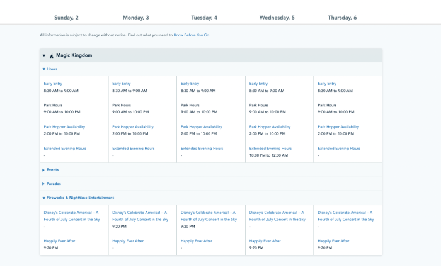Viewport: 441px width, 275px height.
Task: Click the Magic Kingdom heading text
Action: click(x=74, y=55)
